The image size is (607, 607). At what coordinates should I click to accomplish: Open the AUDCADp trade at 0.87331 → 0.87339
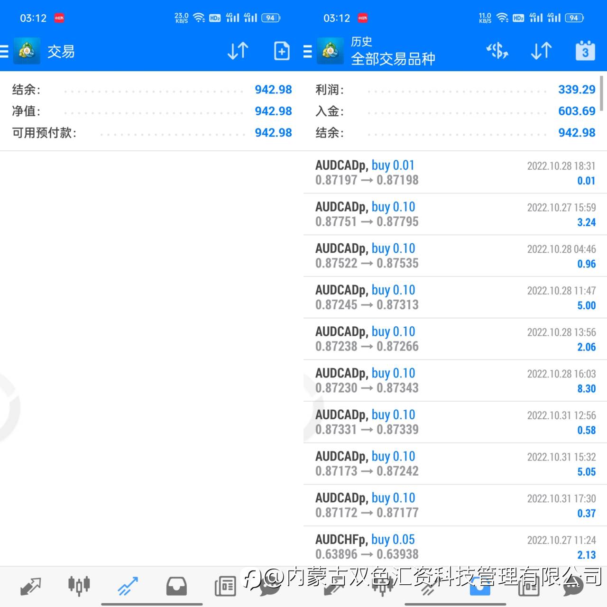[455, 423]
